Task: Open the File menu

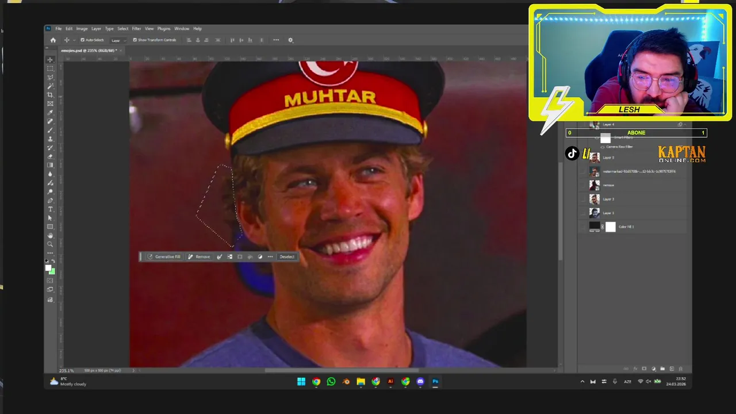Action: 58,29
